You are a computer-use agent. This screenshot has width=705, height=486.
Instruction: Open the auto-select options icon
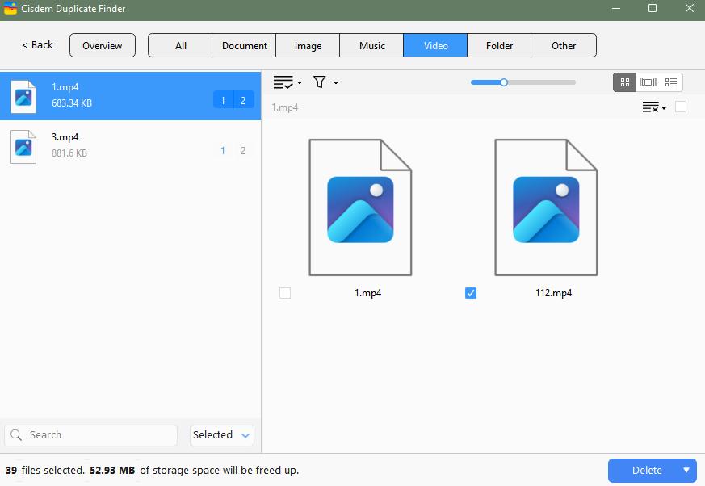(x=283, y=82)
